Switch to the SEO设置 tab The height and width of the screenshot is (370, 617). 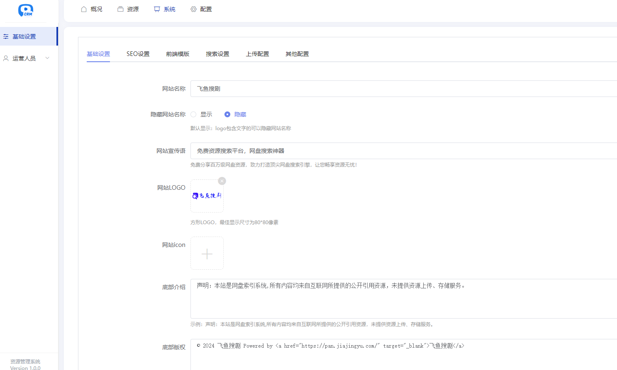[x=138, y=54]
